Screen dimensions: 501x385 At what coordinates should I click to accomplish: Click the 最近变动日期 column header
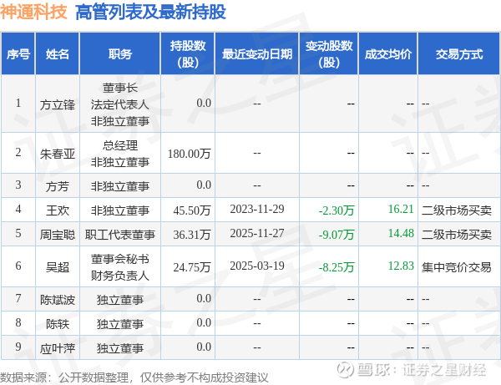[257, 53]
